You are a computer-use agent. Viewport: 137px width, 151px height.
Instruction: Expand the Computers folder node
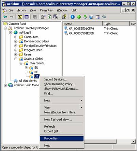pyautogui.click(x=16, y=37)
